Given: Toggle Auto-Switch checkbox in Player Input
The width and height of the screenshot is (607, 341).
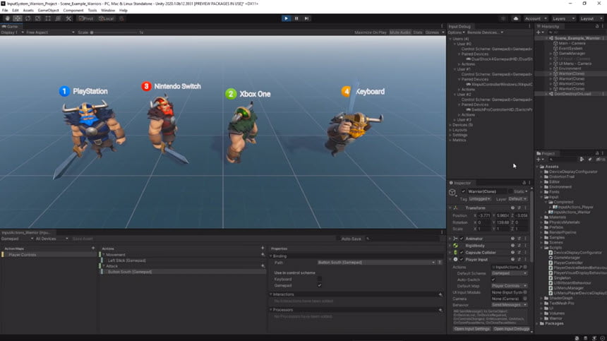Looking at the screenshot, I should [x=493, y=280].
